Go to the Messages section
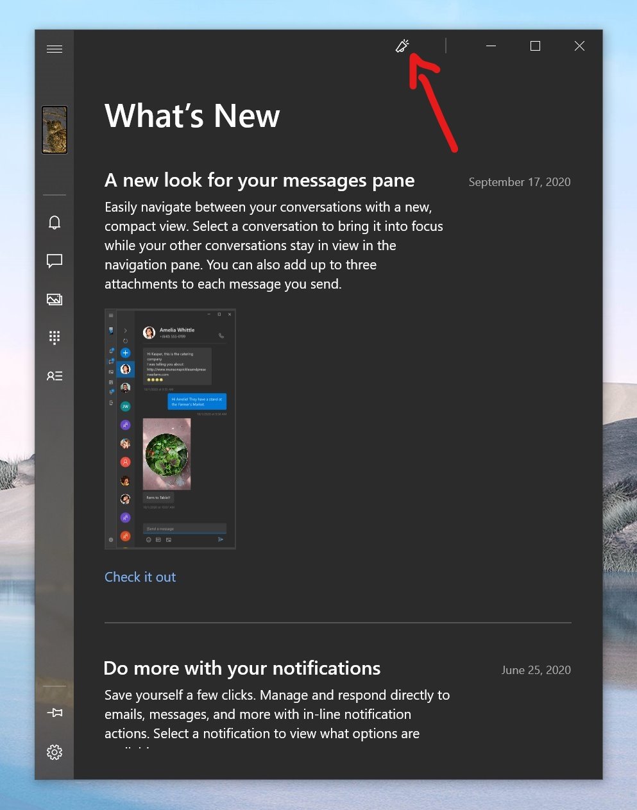 [x=55, y=261]
